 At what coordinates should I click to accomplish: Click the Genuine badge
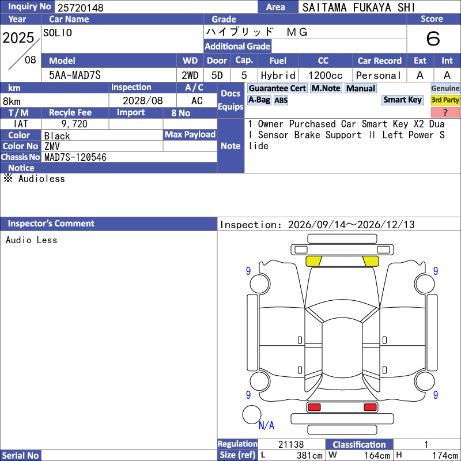445,88
